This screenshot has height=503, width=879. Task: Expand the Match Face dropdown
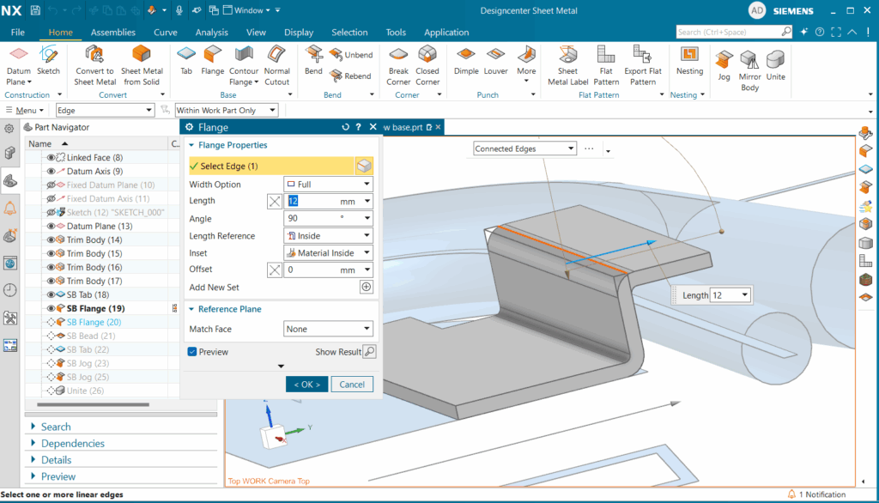[328, 329]
